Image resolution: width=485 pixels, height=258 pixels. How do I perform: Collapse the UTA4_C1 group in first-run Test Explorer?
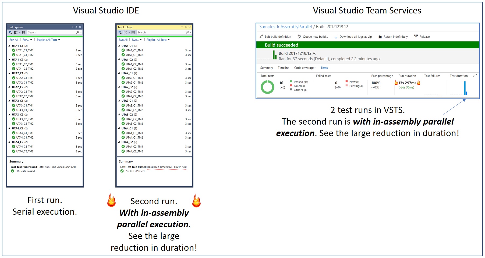(10, 129)
